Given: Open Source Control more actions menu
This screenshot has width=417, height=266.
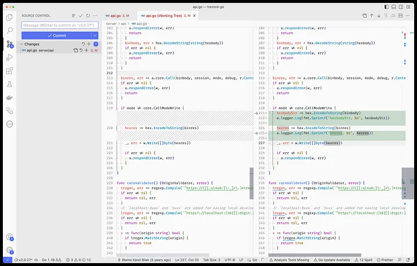Looking at the screenshot, I should coord(95,16).
